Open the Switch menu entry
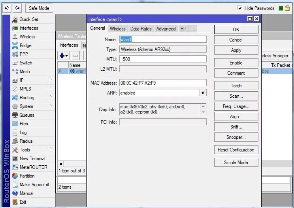294x208 pixels. point(33,63)
